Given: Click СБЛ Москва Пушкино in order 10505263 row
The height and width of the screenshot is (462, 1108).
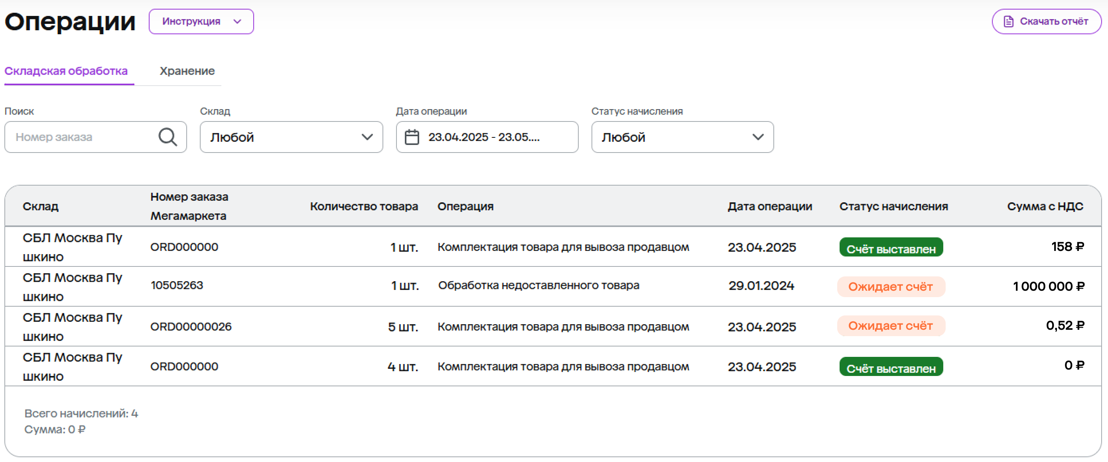Looking at the screenshot, I should tap(72, 287).
